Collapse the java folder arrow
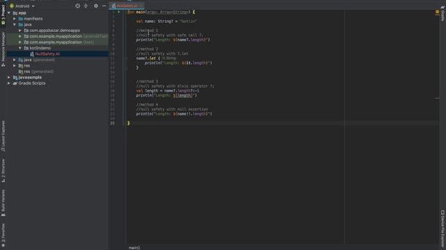 (15, 25)
